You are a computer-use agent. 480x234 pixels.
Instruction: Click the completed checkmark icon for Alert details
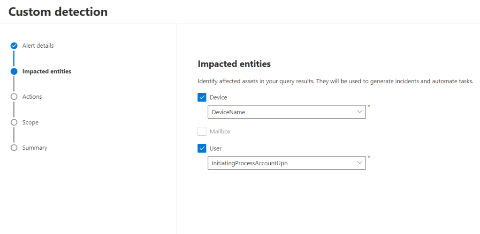(x=14, y=46)
